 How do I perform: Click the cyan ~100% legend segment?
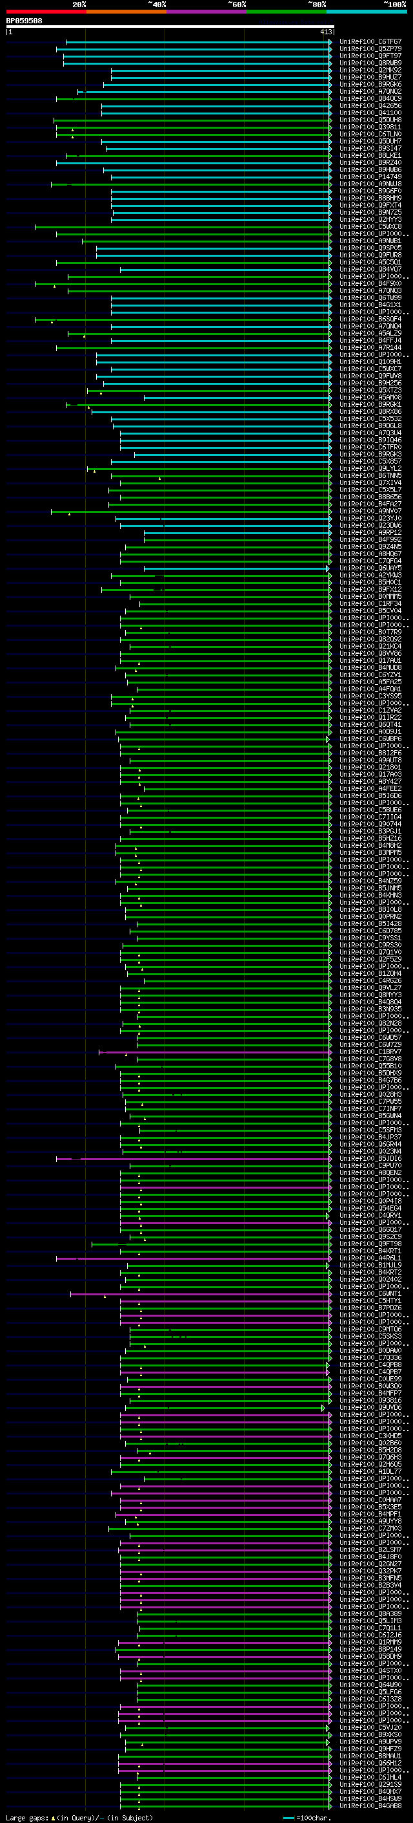coord(367,12)
